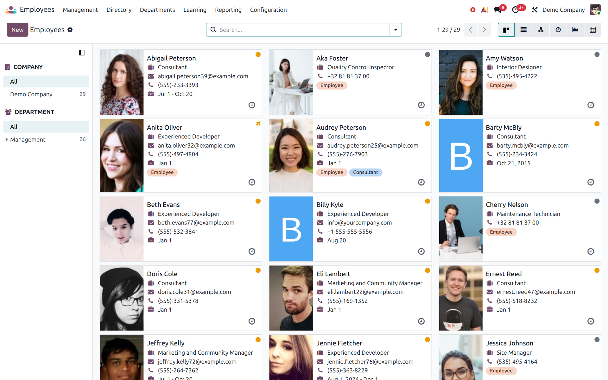608x380 pixels.
Task: Switch to Kanban view
Action: [x=506, y=30]
